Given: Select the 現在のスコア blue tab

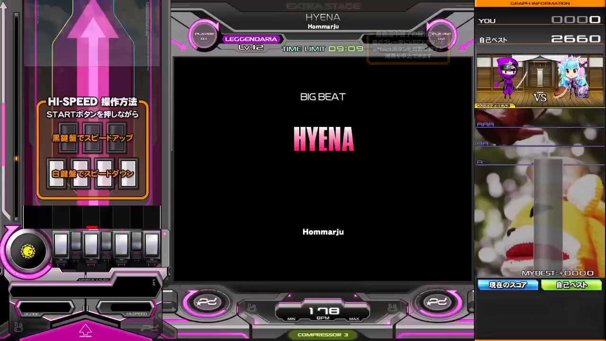Looking at the screenshot, I should point(508,285).
